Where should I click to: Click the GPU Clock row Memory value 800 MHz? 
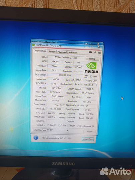tap(71, 114)
